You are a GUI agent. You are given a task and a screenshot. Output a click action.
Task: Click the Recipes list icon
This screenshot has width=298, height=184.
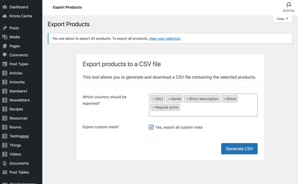[x=5, y=109]
